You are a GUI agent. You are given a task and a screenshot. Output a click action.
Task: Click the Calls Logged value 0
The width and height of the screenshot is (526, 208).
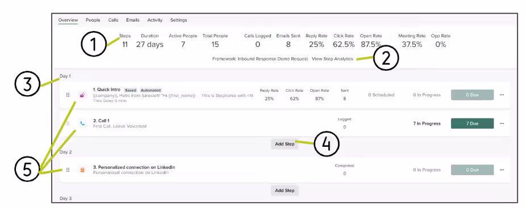click(258, 44)
